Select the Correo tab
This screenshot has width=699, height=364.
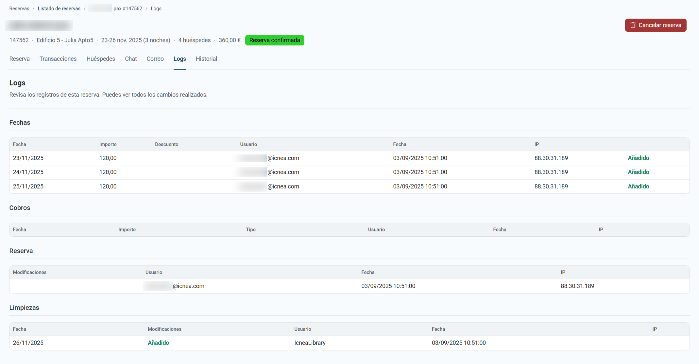point(155,59)
